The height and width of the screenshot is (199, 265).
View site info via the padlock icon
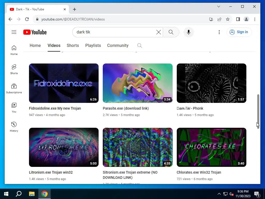tap(37, 19)
